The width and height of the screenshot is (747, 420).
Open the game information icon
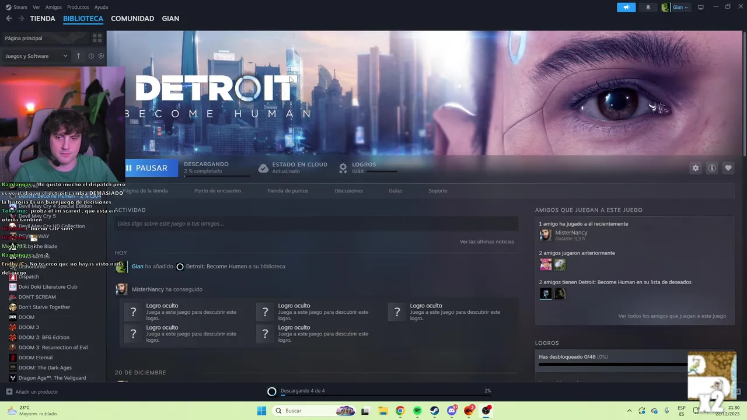(712, 168)
